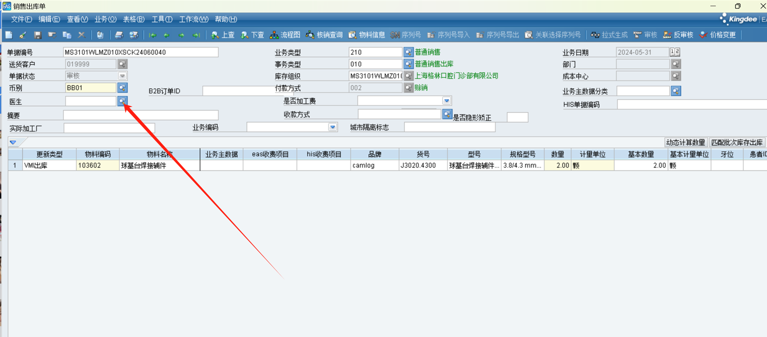Open the doctor (医生) lookup button
The width and height of the screenshot is (767, 337).
pos(122,101)
